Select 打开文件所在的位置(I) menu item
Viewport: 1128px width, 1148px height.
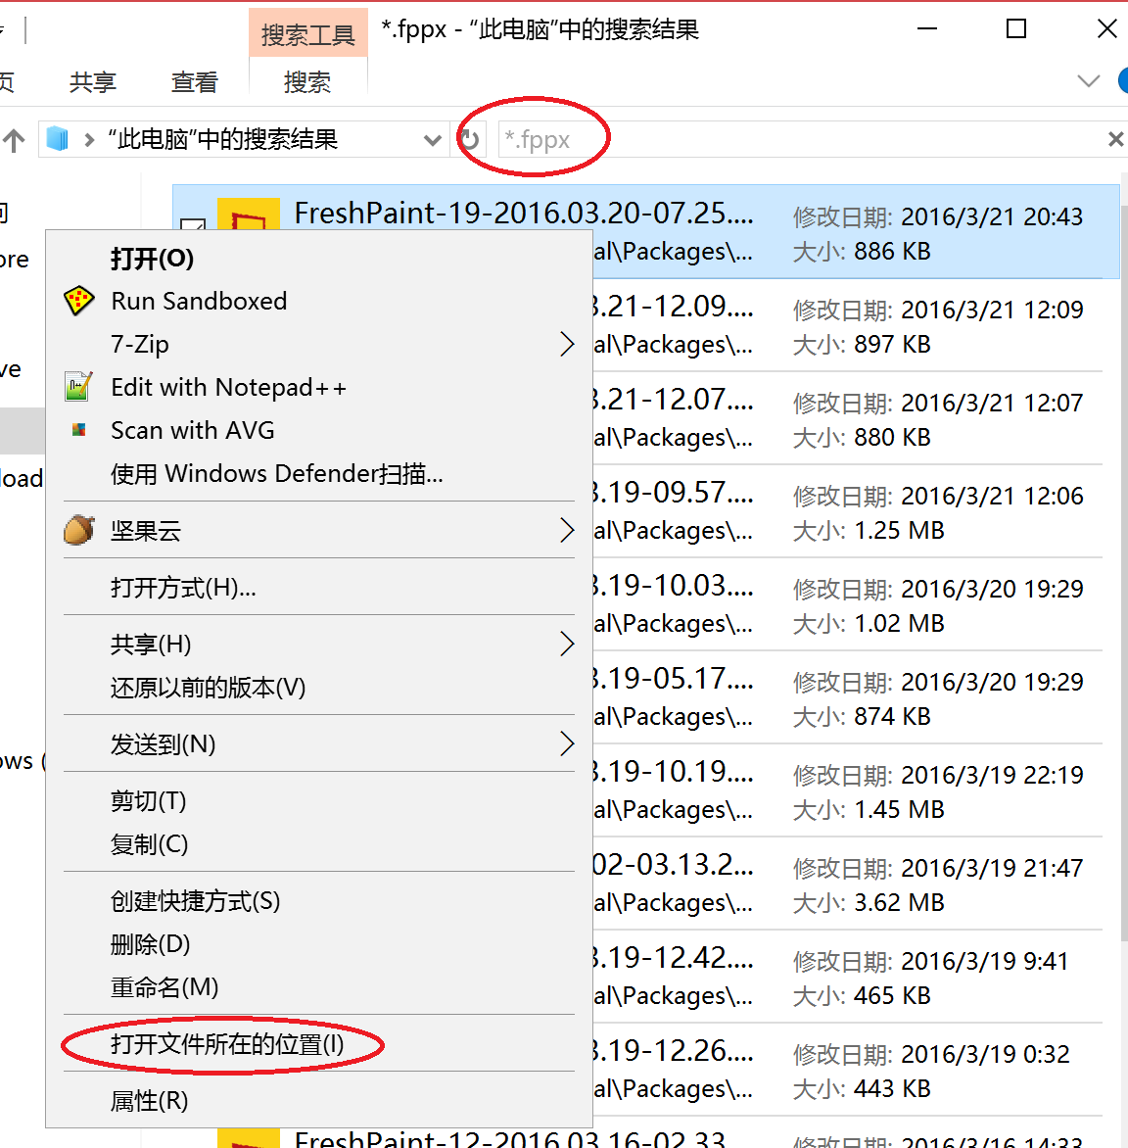(227, 1044)
